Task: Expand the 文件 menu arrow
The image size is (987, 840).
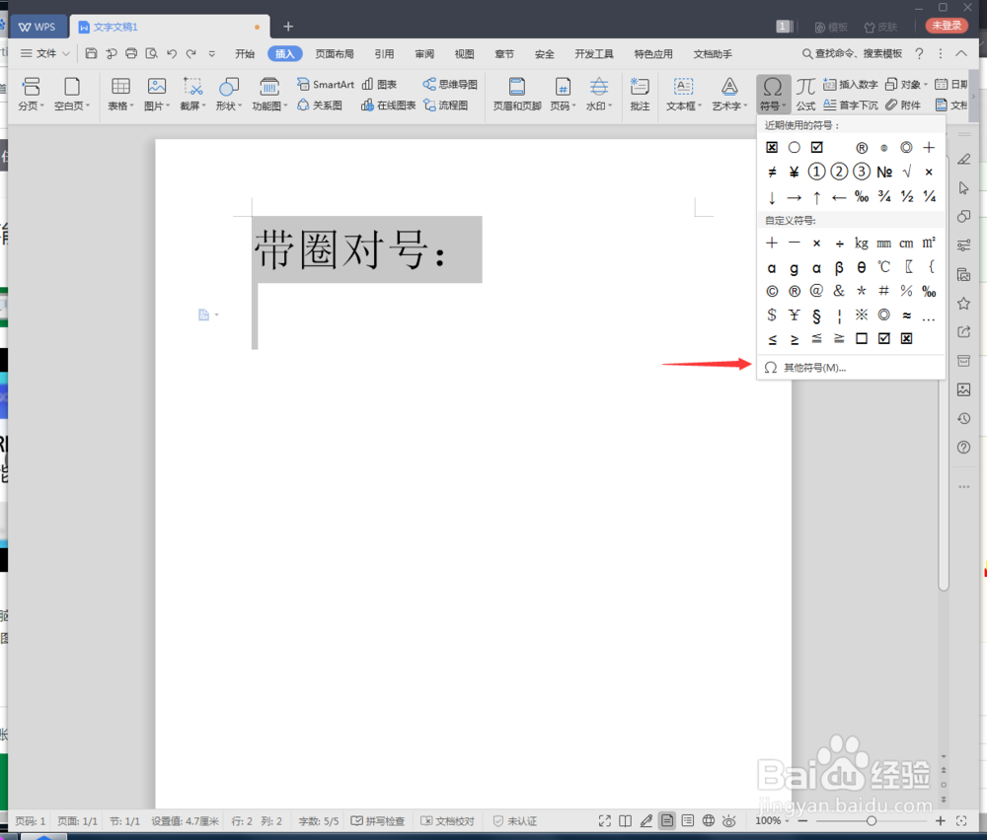Action: coord(65,54)
